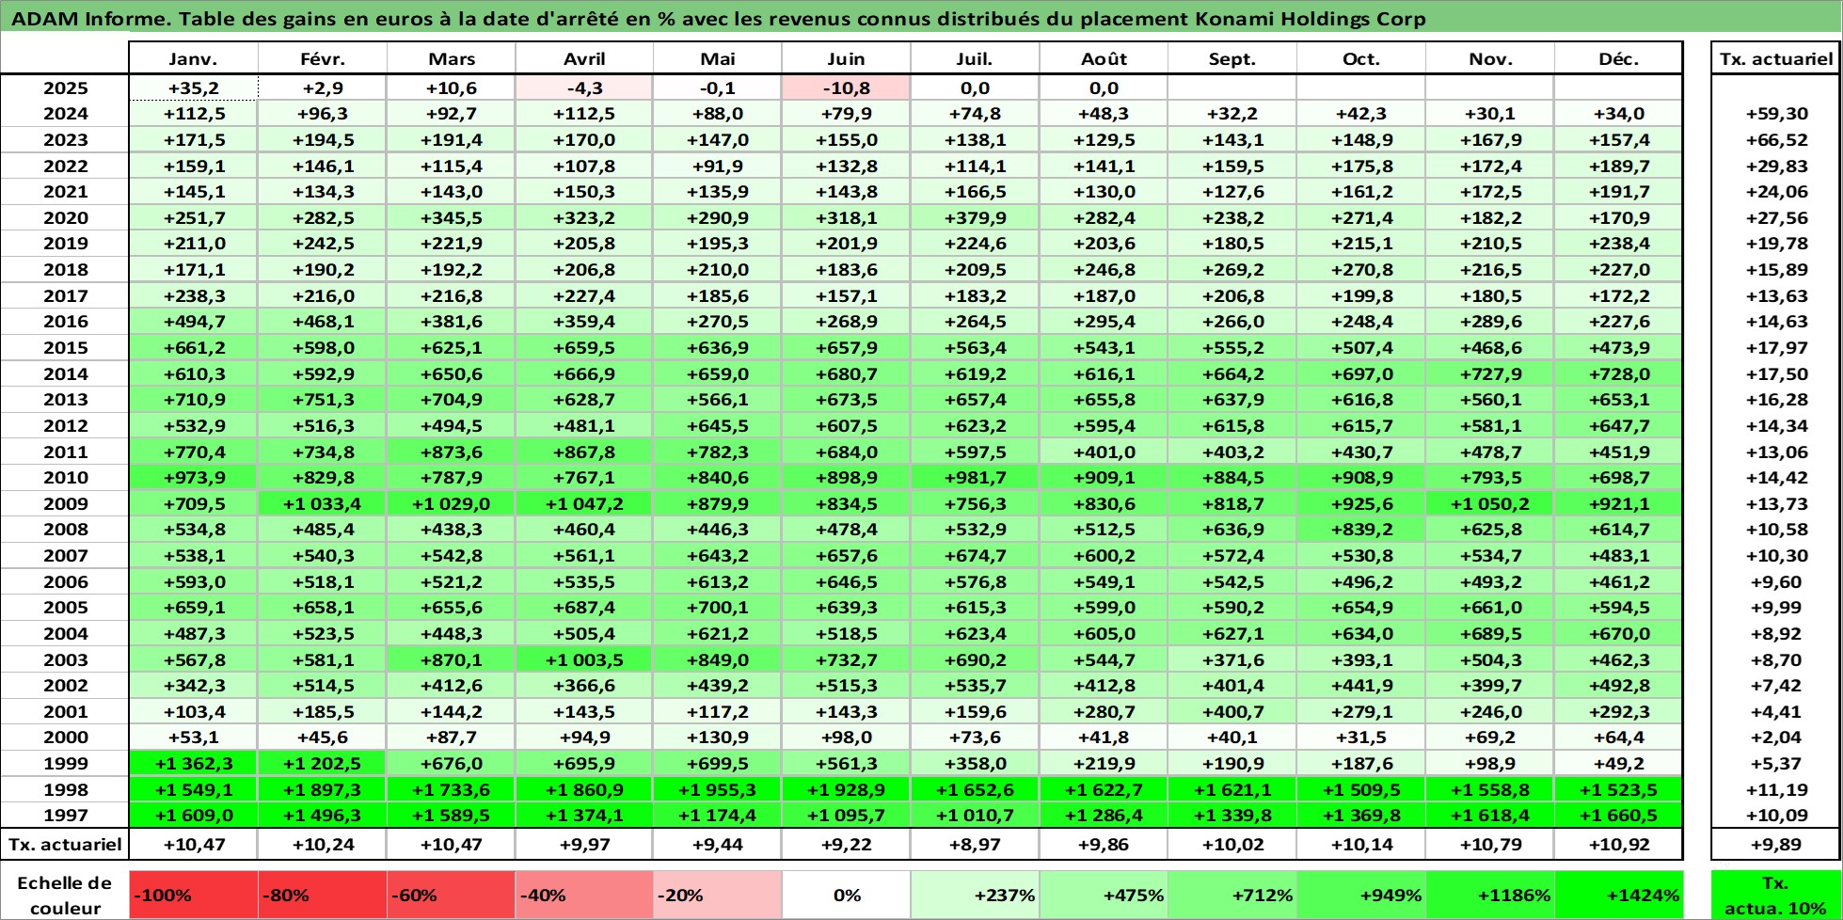Click cell +1 047,2
This screenshot has height=920, width=1843.
[x=584, y=504]
